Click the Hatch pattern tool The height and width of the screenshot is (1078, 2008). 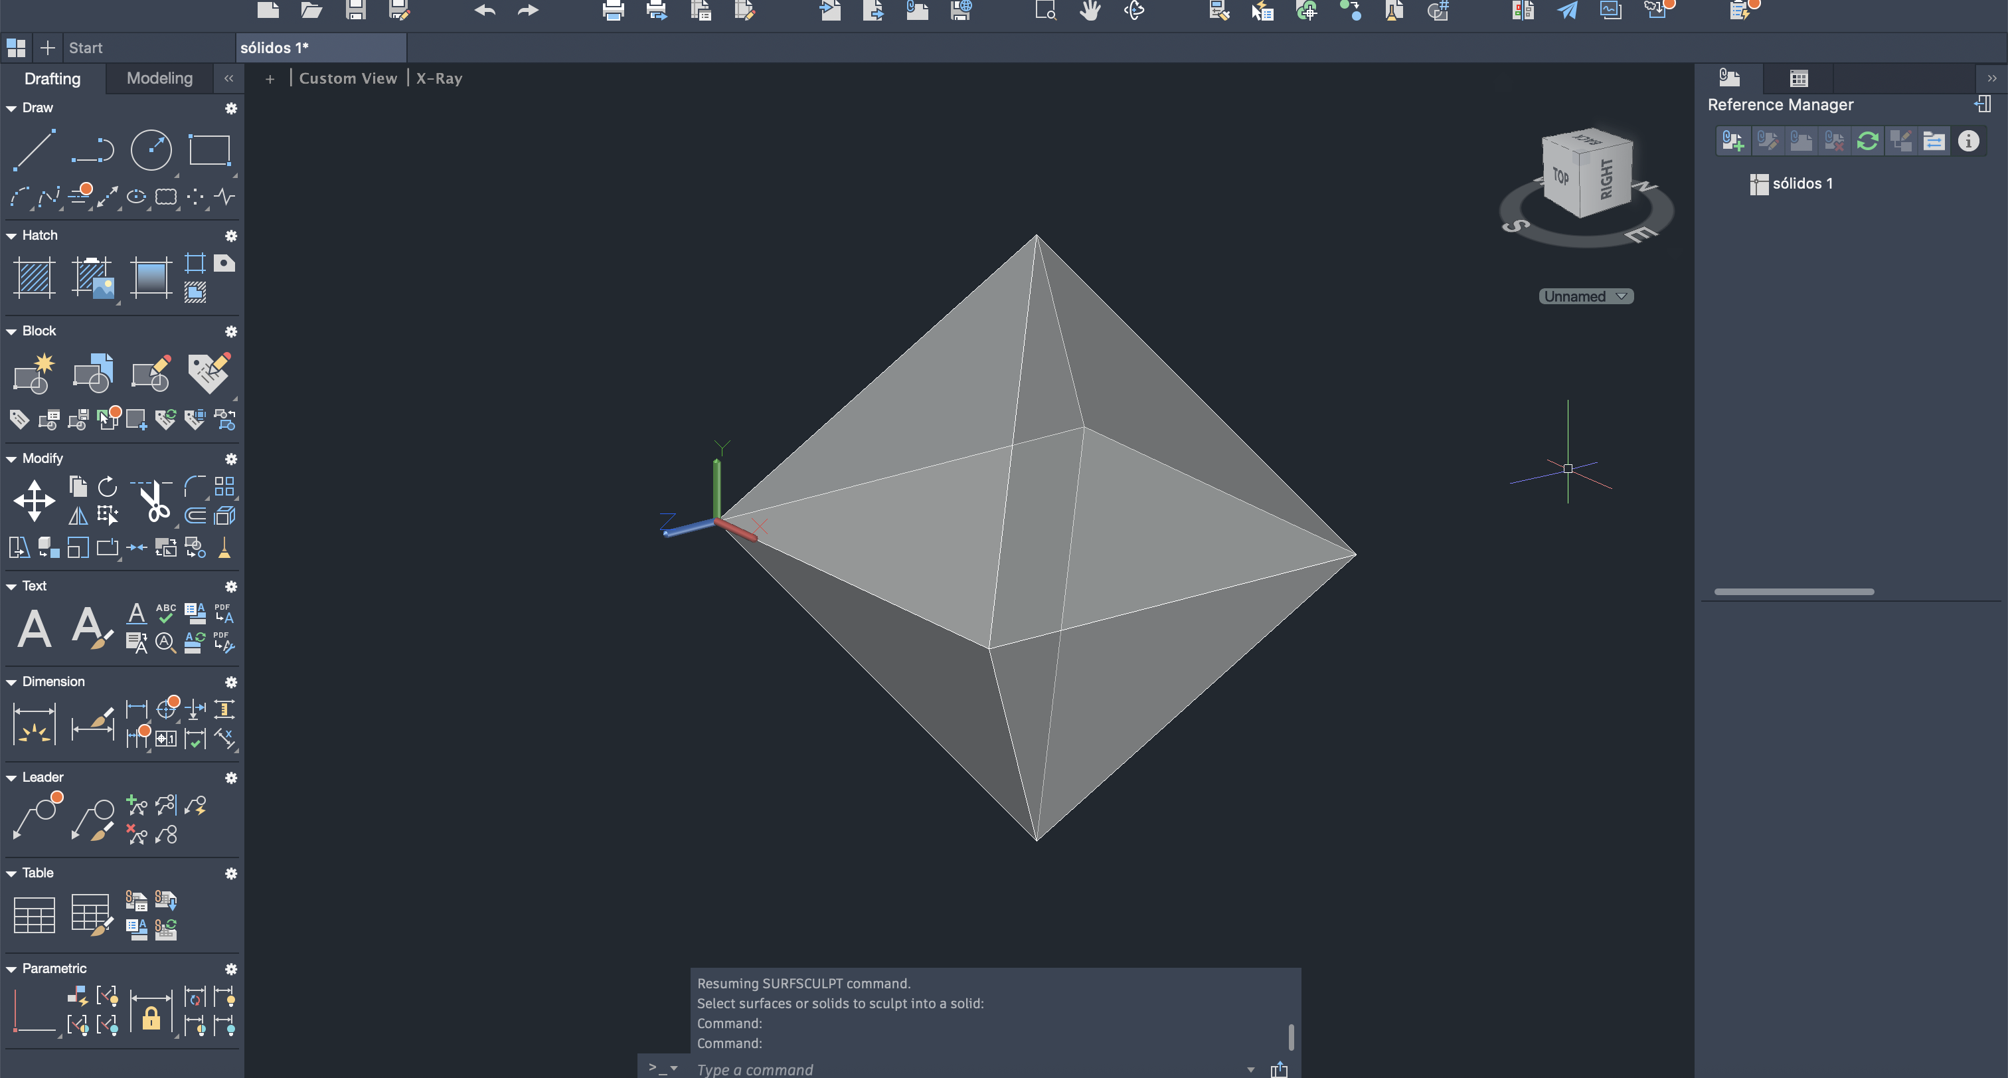pos(35,278)
